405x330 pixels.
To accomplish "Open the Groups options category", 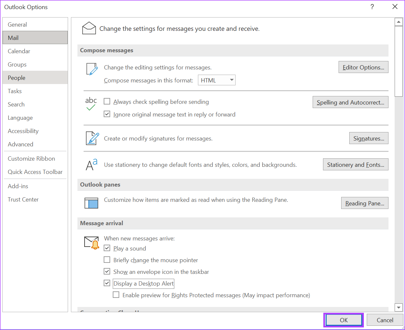I will (x=35, y=64).
